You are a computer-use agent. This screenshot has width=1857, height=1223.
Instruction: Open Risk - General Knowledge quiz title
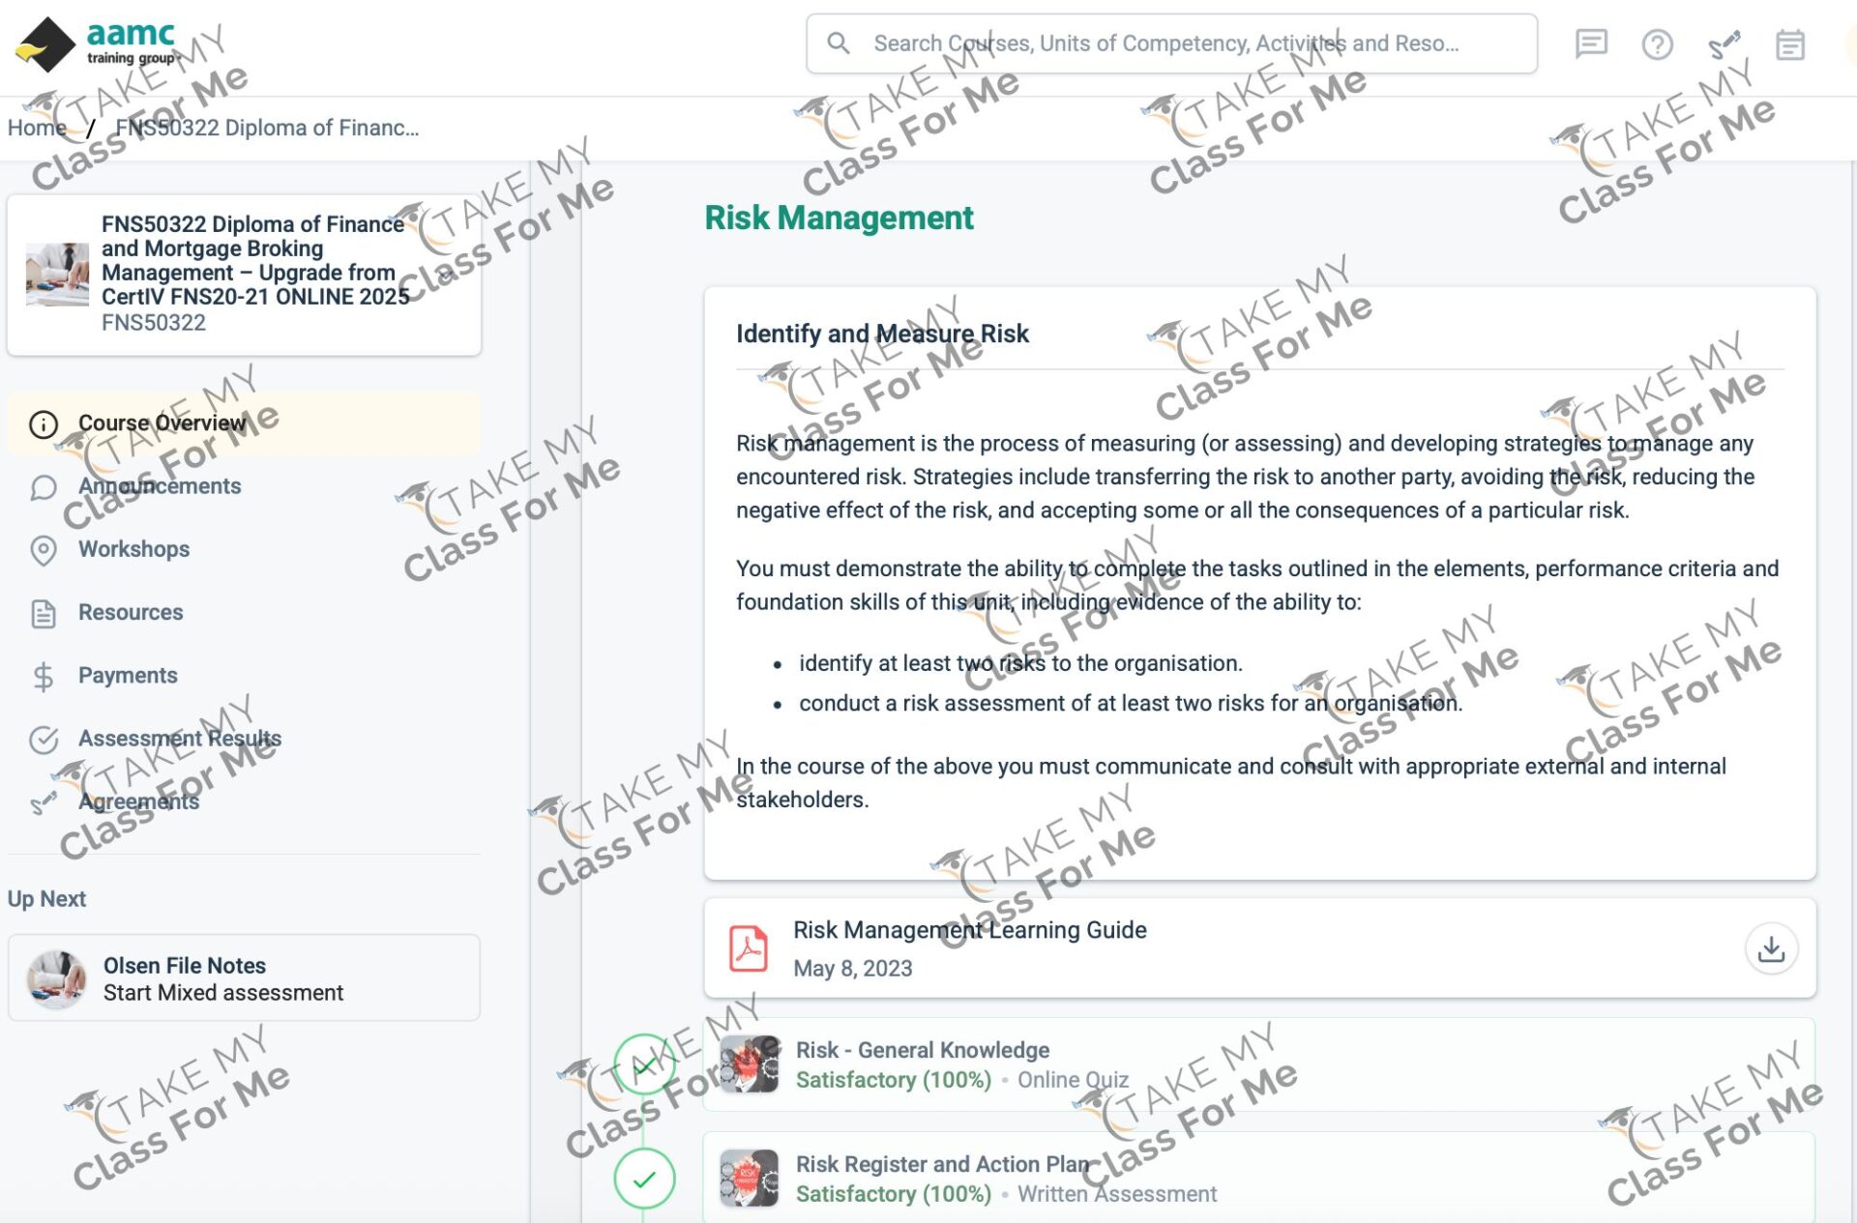click(x=923, y=1050)
